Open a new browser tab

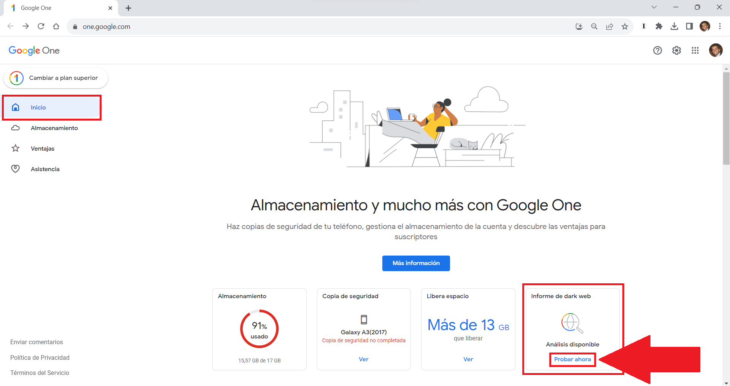pyautogui.click(x=128, y=8)
